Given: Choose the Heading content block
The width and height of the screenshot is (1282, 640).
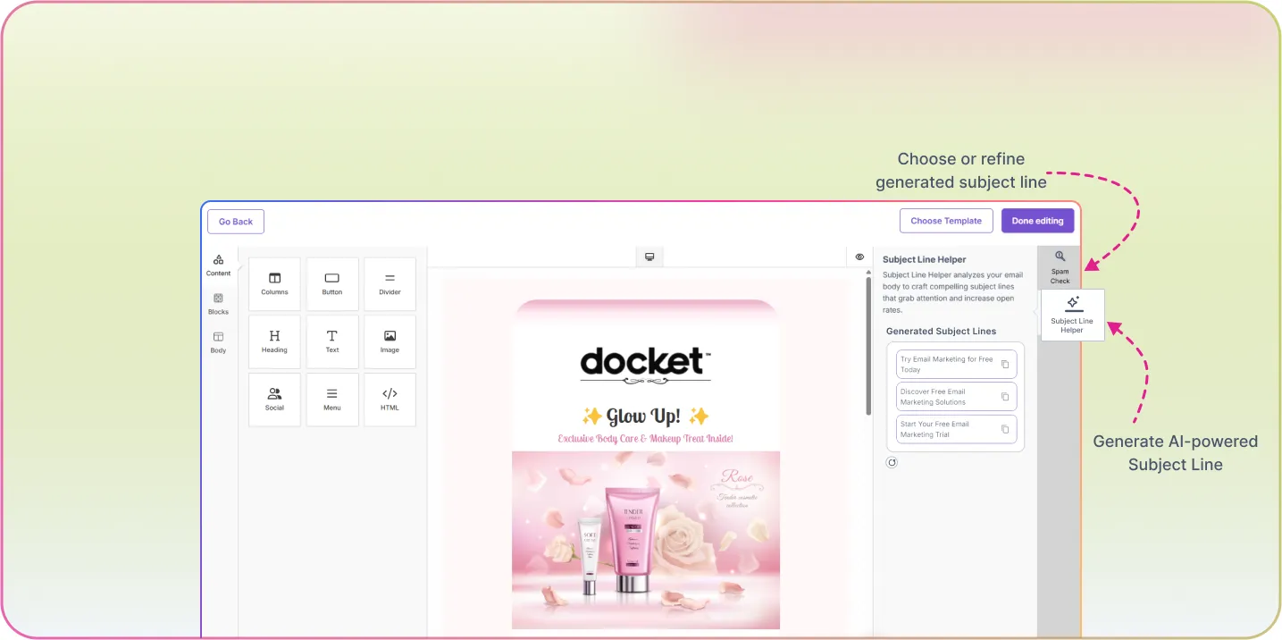Looking at the screenshot, I should point(274,341).
